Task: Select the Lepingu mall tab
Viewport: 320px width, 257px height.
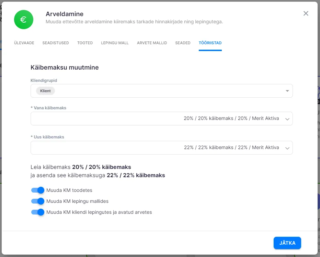Action: click(x=115, y=43)
